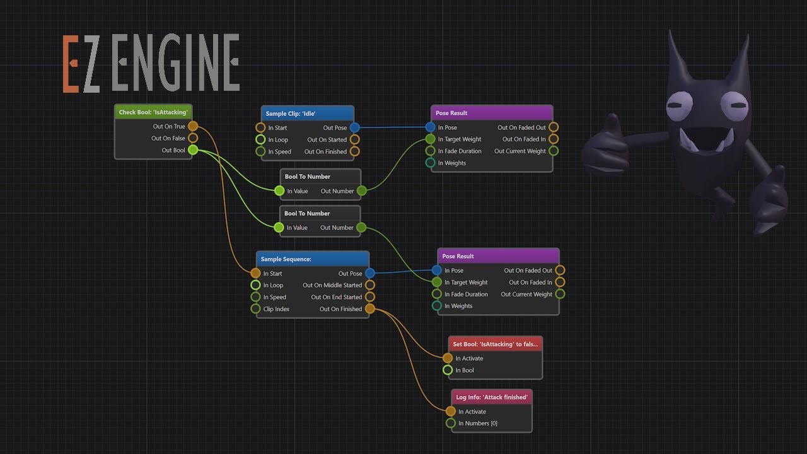Click Sample Clip 'Idle' In Loop pin
807x454 pixels.
click(260, 139)
